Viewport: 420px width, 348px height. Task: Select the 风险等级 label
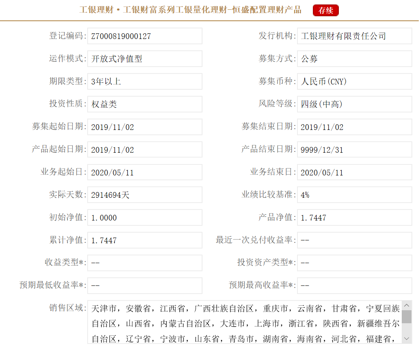point(277,104)
